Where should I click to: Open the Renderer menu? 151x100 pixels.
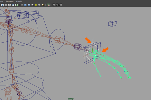(10, 1)
